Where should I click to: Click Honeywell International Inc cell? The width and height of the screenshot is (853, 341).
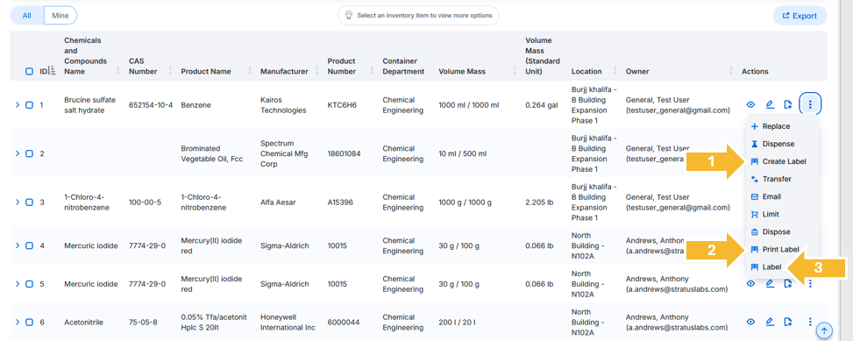(288, 322)
